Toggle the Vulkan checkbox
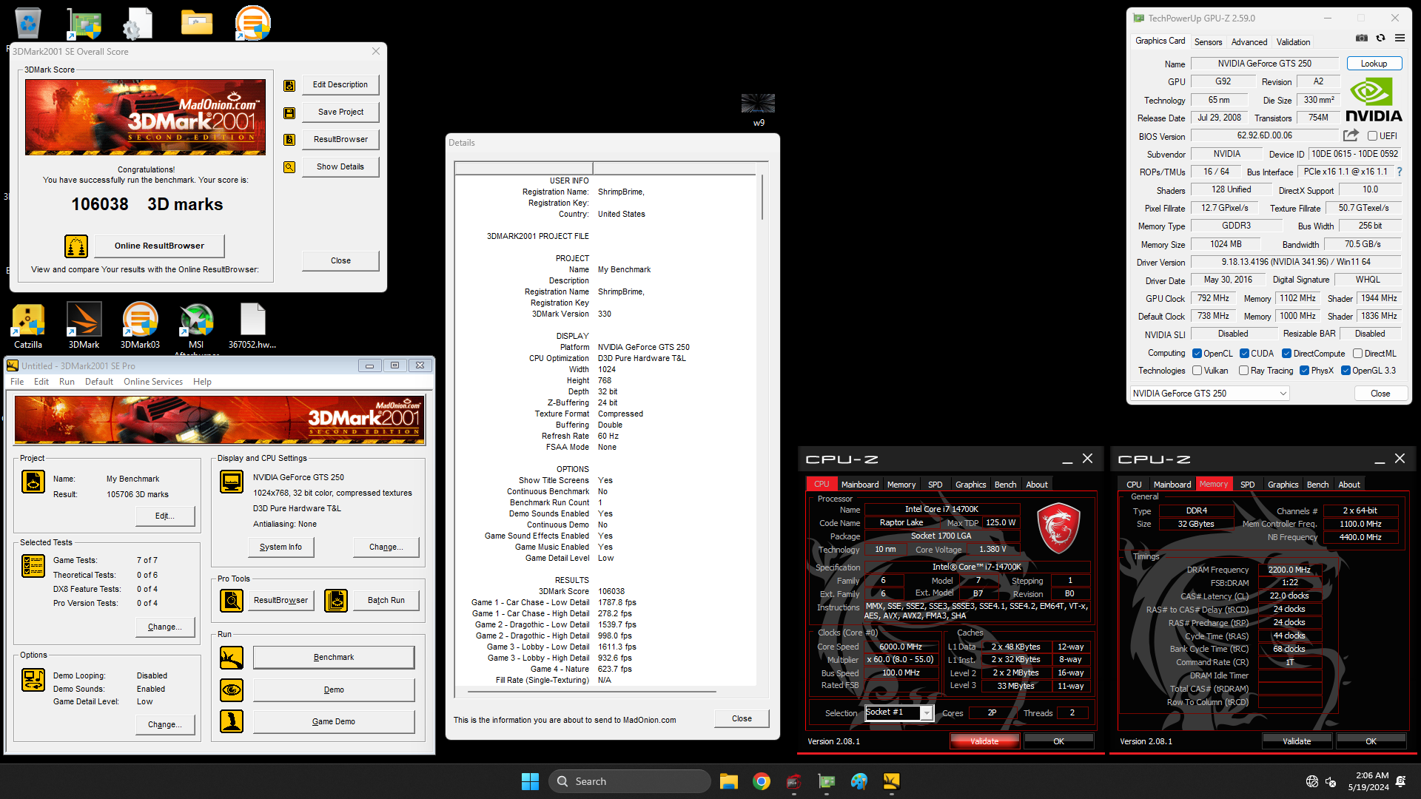This screenshot has width=1421, height=799. [1197, 371]
